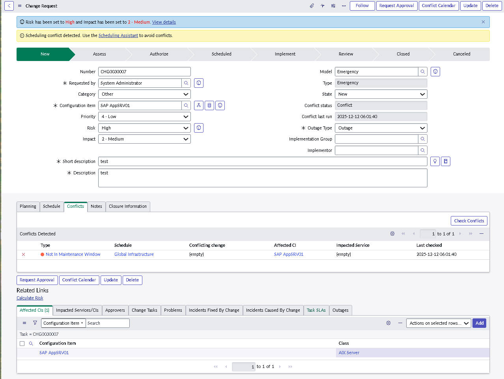This screenshot has width=504, height=379.
Task: Click the attachment paperclip icon in header
Action: click(x=312, y=6)
